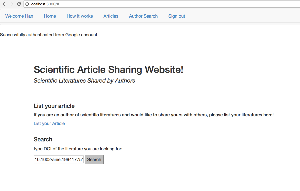Follow the List your Article link
Screen dimensions: 300x191
tap(49, 123)
